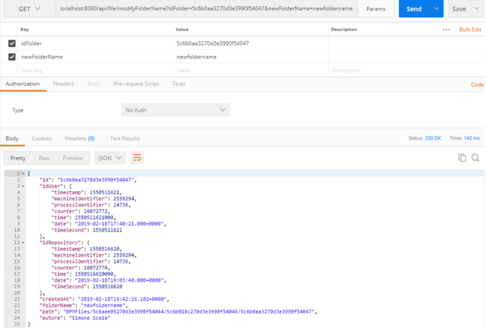Screen dimensions: 486x328
Task: Click the New key input field
Action: (95, 71)
